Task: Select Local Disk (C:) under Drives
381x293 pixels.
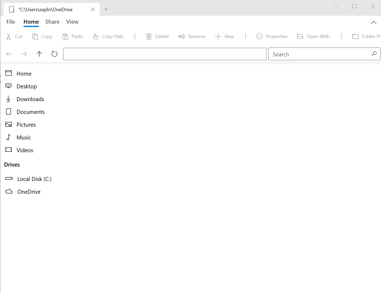Action: tap(34, 179)
